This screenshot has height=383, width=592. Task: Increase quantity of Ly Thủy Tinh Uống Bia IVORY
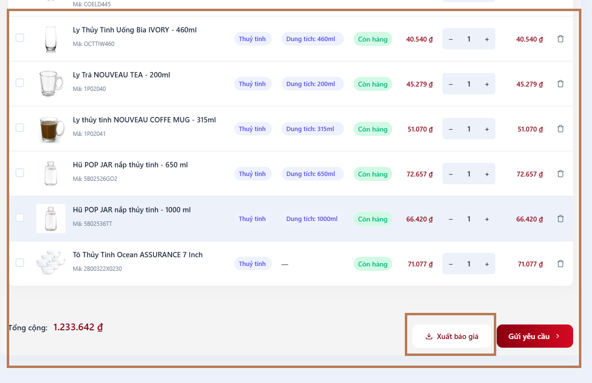coord(487,39)
